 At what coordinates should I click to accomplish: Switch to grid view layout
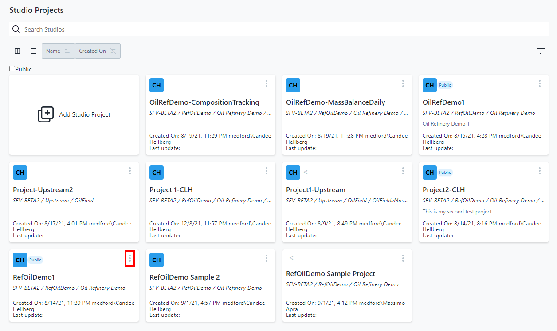(x=17, y=51)
